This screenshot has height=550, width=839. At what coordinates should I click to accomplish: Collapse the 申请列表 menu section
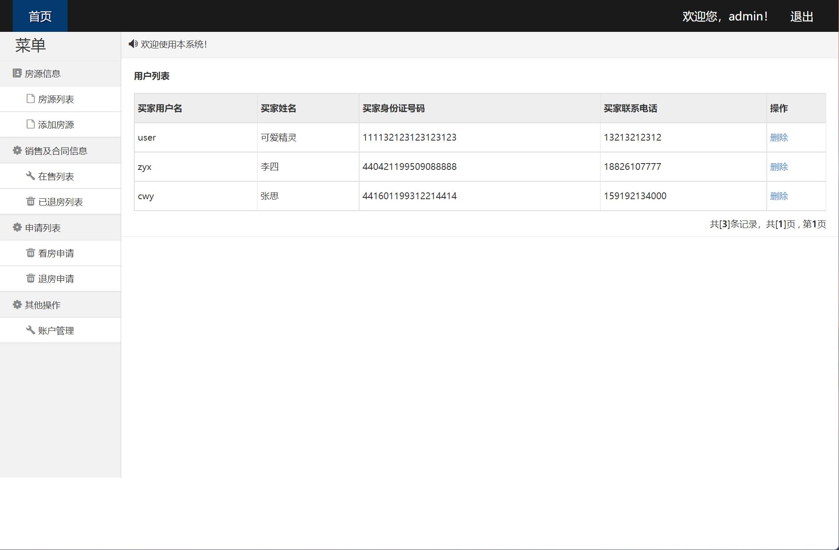(x=43, y=228)
